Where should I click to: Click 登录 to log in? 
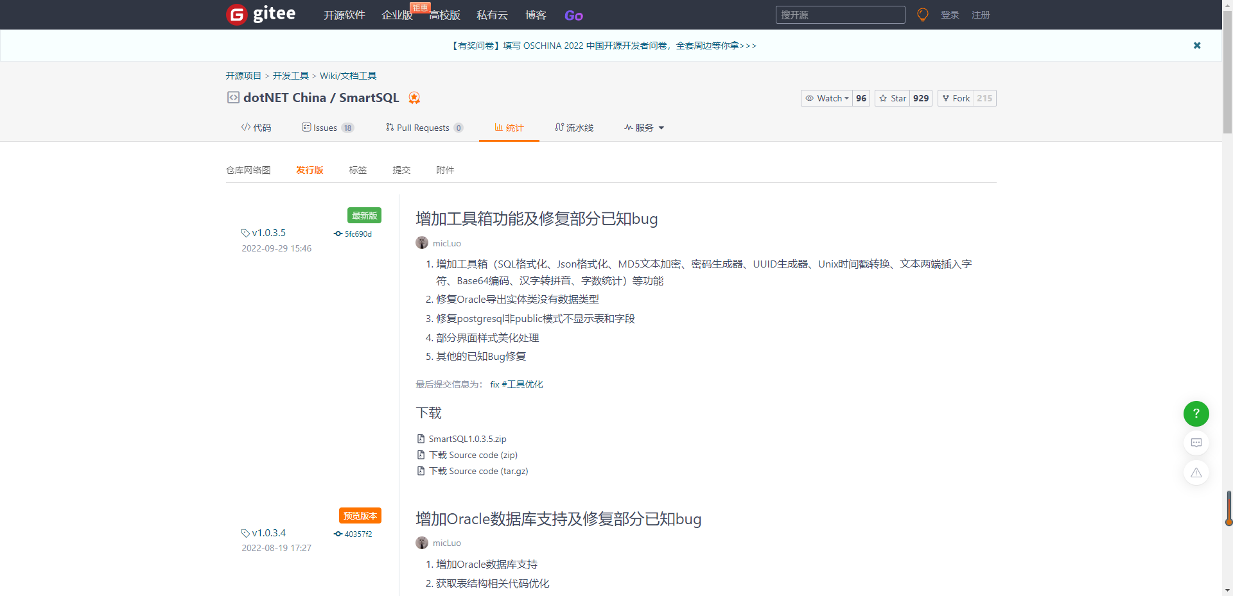point(950,15)
